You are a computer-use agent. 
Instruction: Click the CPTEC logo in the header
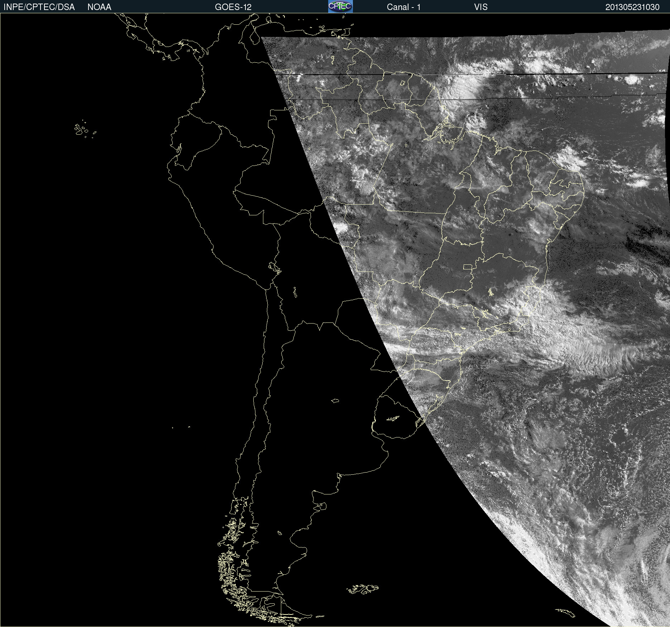340,6
